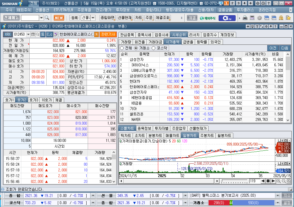Select the 코스닥 radio button
294x207 pixels.
point(154,48)
